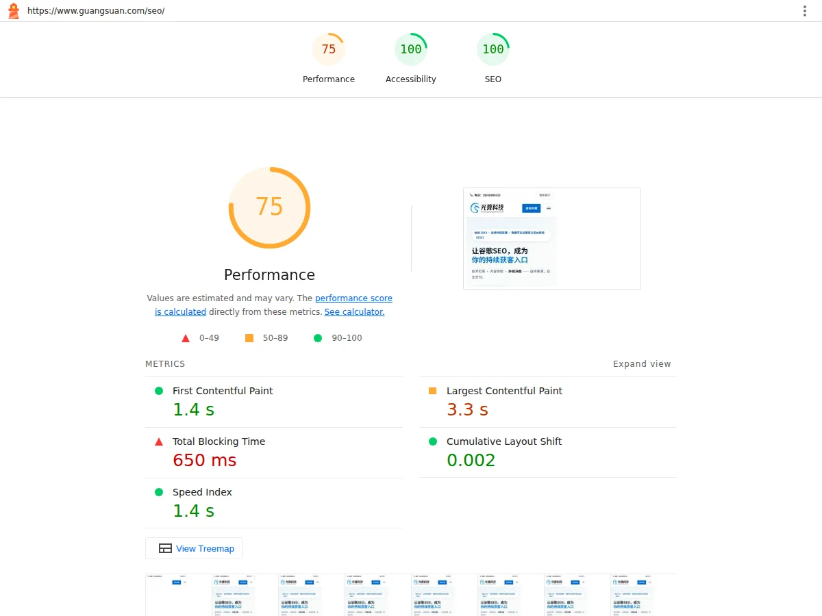
Task: Click the 0.002 value
Action: click(471, 460)
